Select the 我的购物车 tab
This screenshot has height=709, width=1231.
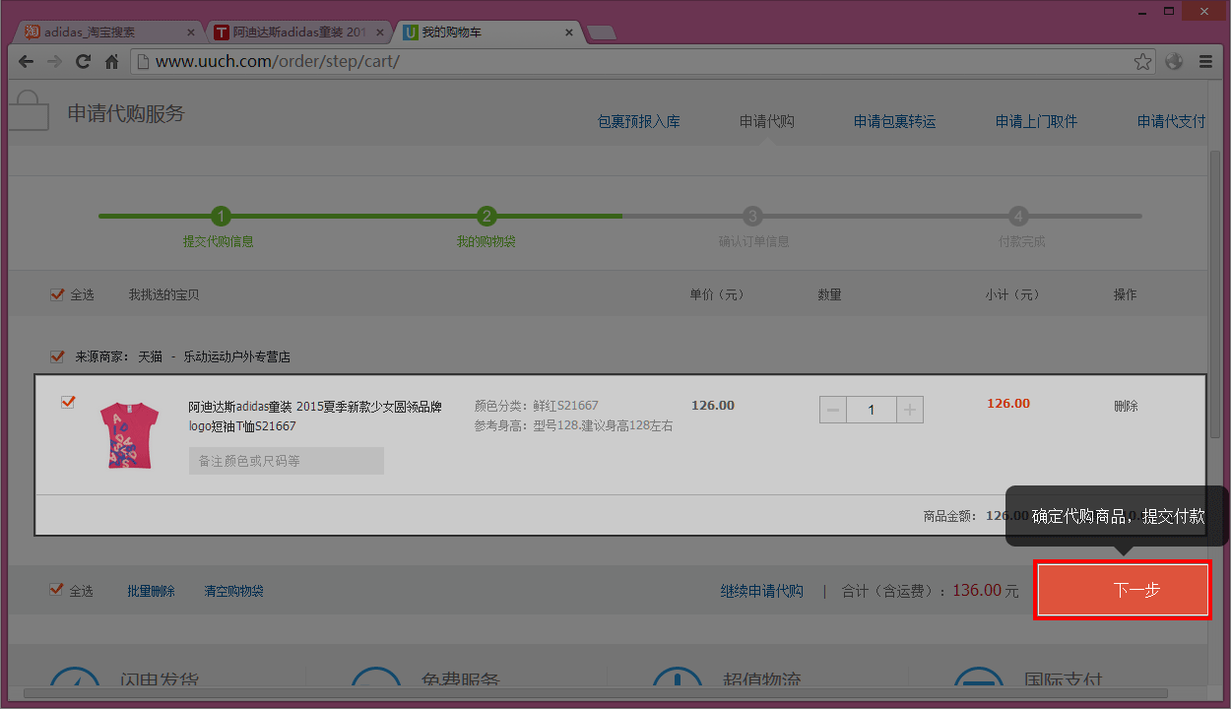(x=486, y=32)
